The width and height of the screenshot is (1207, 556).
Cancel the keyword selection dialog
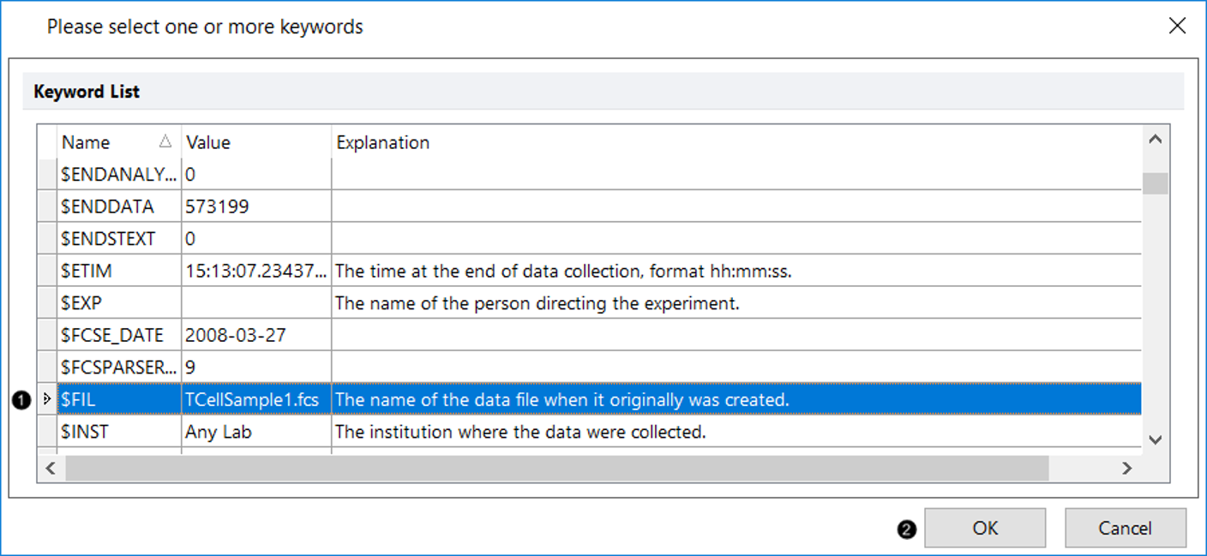pyautogui.click(x=1126, y=528)
